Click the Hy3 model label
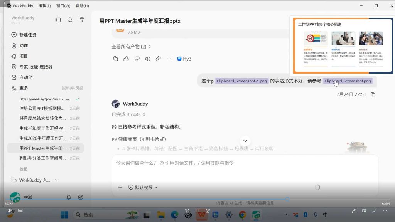The height and width of the screenshot is (222, 395). [x=184, y=59]
